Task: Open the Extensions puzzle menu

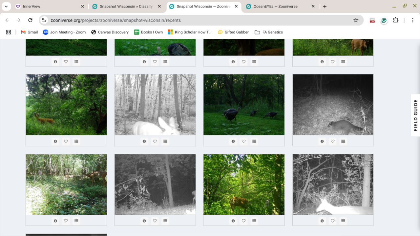Action: (396, 20)
